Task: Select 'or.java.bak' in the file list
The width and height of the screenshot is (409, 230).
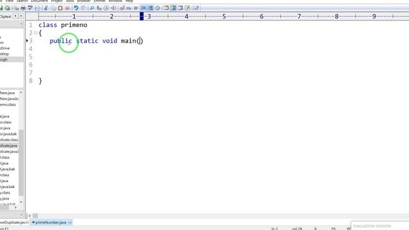Action: (x=8, y=134)
